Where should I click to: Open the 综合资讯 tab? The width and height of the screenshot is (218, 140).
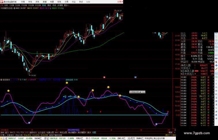point(27,135)
